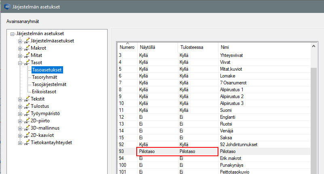Image resolution: width=324 pixels, height=174 pixels.
Task: Click the 3D-mallinnus node icon
Action: (27, 128)
